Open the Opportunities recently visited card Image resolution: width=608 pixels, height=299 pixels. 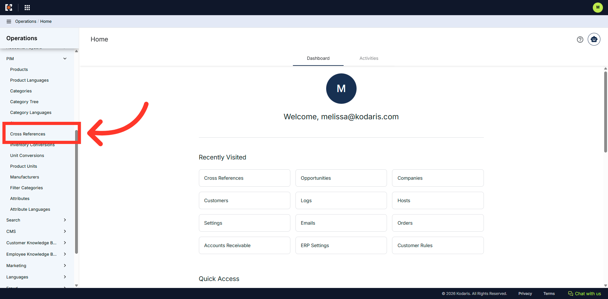point(341,178)
